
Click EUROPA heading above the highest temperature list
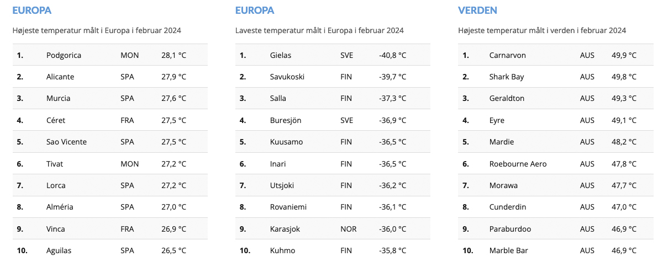coord(31,10)
